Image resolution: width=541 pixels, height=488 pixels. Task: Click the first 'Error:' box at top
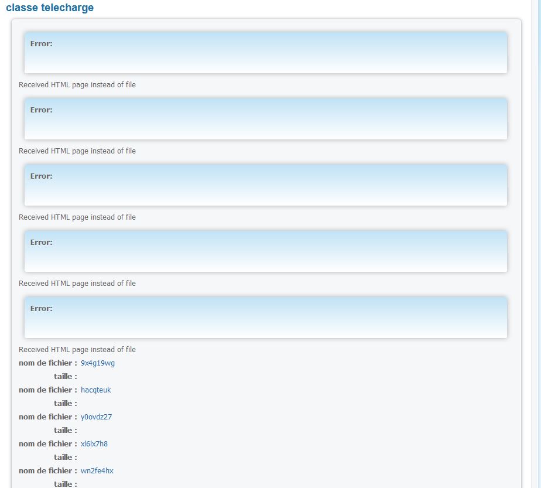click(265, 53)
